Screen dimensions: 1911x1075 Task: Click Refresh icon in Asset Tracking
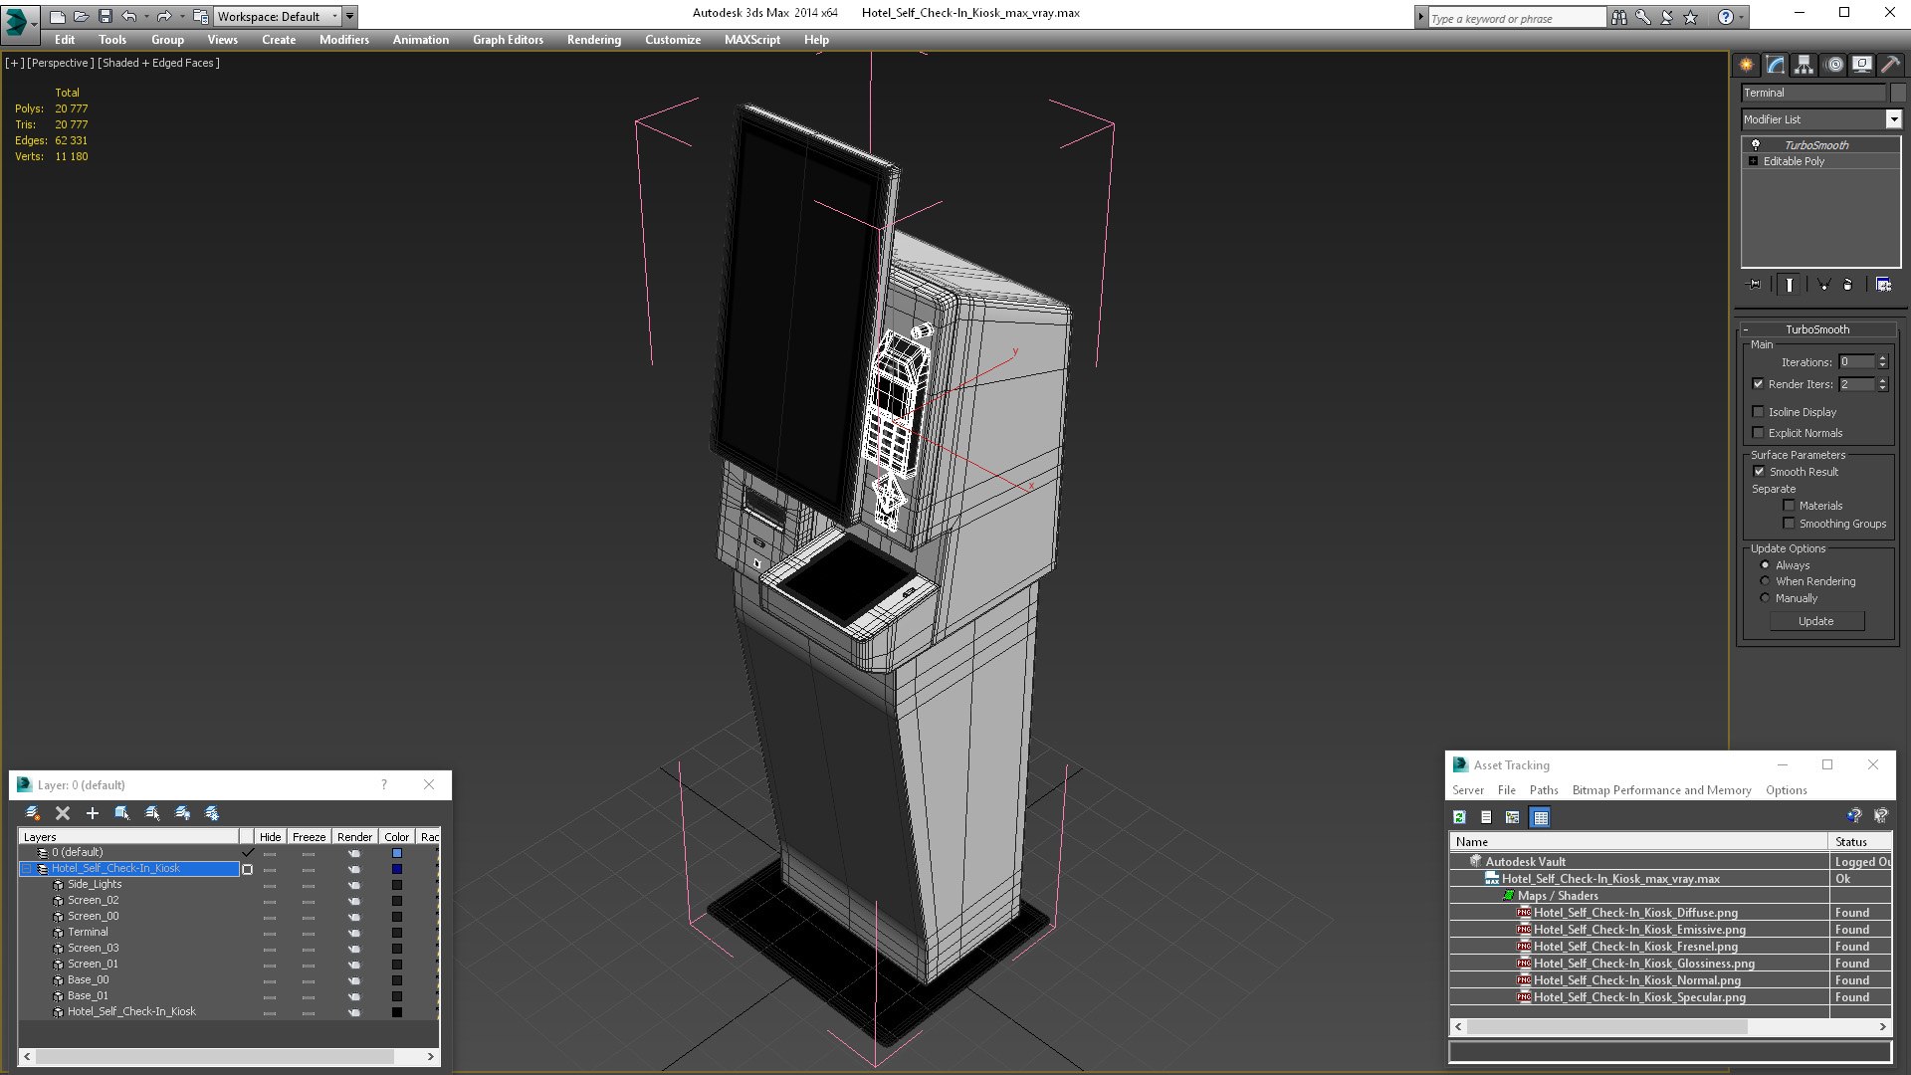click(1459, 817)
